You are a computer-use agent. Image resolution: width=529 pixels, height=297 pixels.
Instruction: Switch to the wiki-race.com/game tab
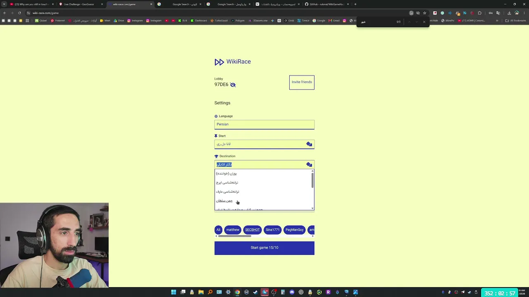coord(129,4)
